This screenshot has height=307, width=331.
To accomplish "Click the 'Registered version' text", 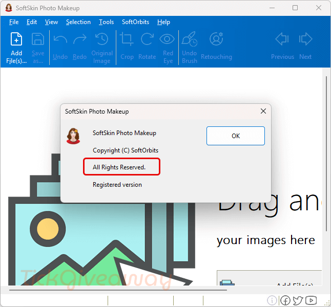I will (117, 185).
